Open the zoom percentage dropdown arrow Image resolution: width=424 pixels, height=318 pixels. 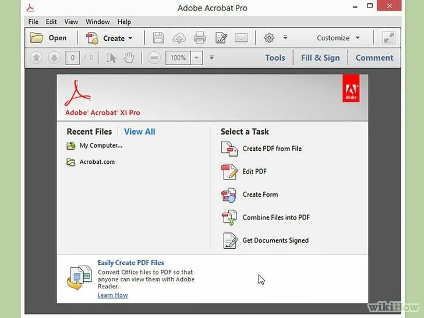tap(197, 58)
